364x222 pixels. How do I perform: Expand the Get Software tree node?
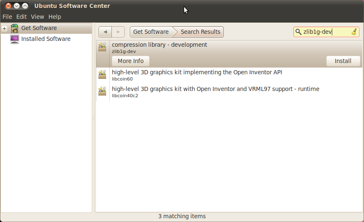point(4,28)
